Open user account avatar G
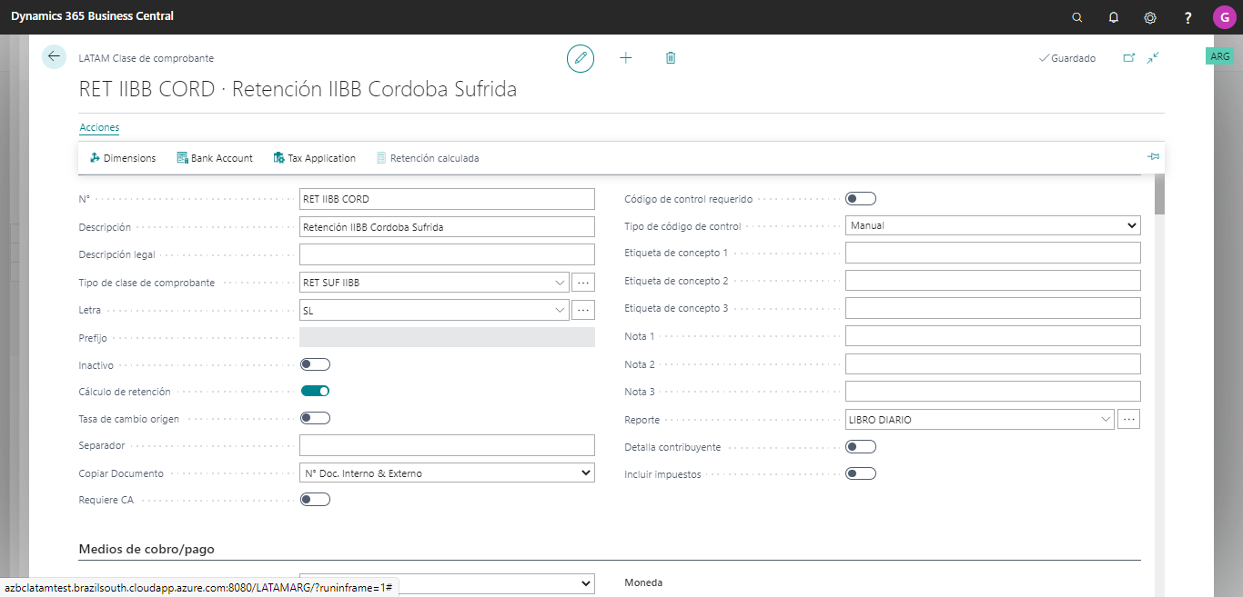Screen dimensions: 1243x597 [1224, 17]
